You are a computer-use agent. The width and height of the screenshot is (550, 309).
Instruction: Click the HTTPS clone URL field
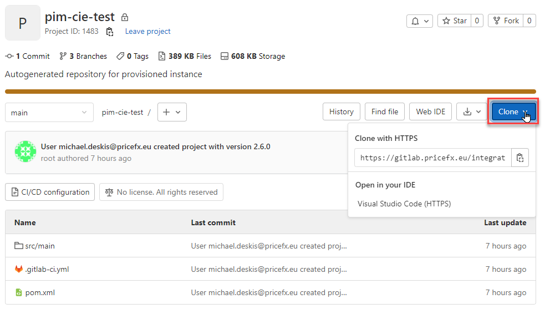(x=433, y=158)
